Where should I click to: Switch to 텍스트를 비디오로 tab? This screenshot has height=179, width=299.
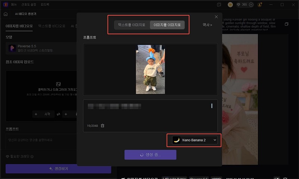[x=52, y=26]
